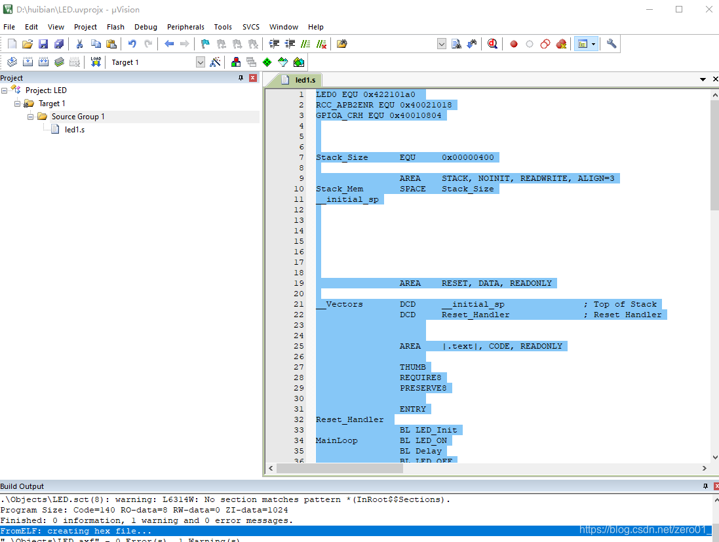The image size is (719, 542).
Task: Open the File menu
Action: (9, 27)
